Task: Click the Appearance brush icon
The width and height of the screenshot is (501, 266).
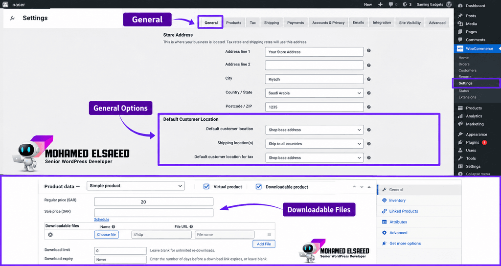Action: click(460, 134)
